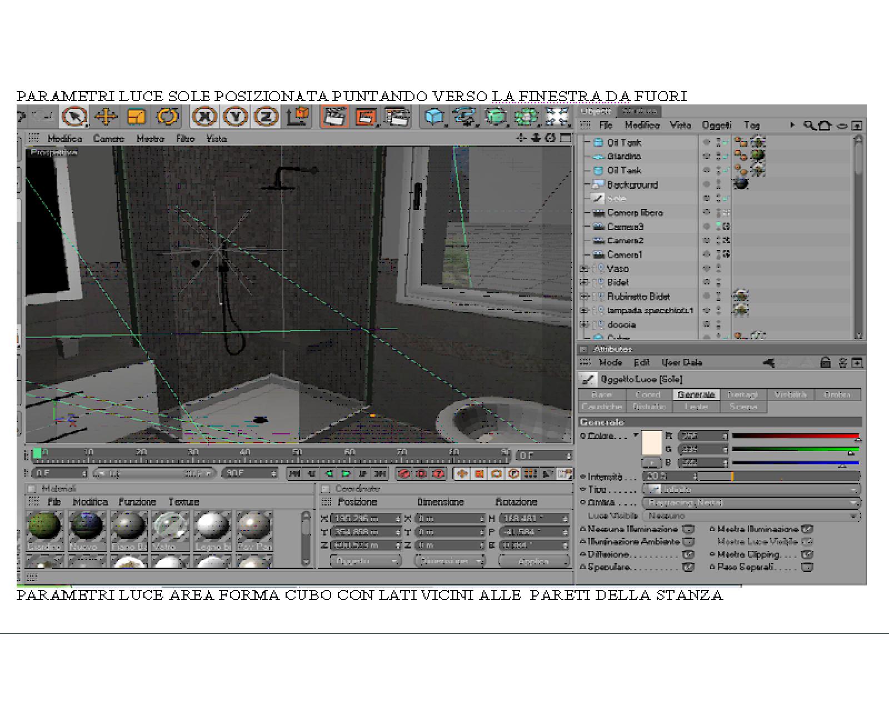Toggle the Illuminazione Ambiente checkbox
This screenshot has height=711, width=889.
tap(688, 542)
